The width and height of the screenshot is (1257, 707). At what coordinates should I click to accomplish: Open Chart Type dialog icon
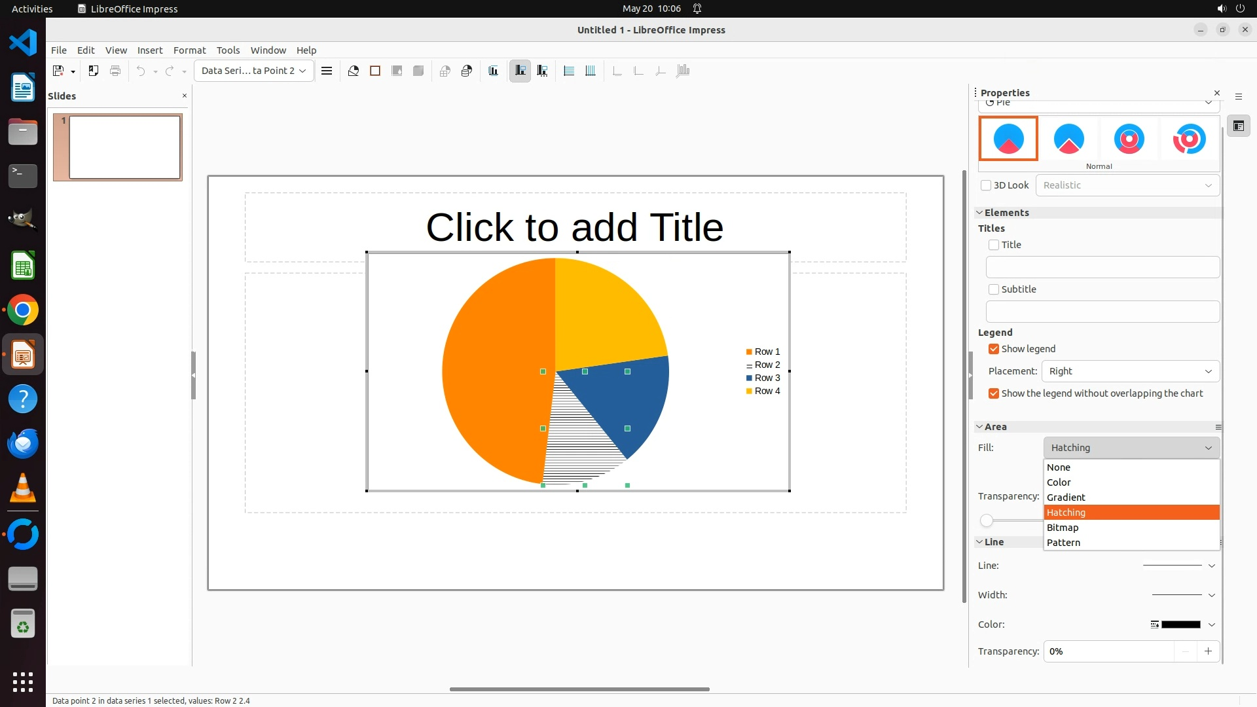point(354,71)
